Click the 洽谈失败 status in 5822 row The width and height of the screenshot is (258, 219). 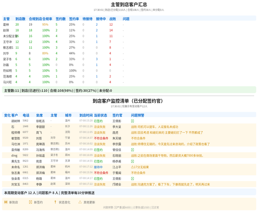tap(100, 156)
